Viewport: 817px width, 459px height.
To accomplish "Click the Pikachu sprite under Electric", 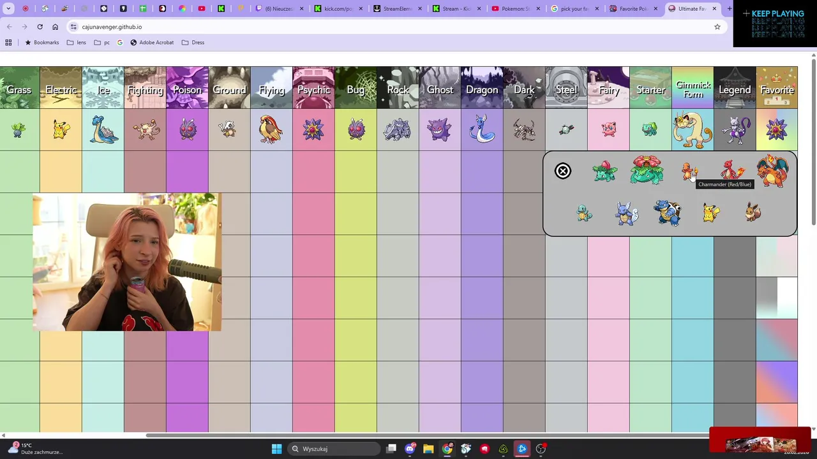I will point(61,130).
